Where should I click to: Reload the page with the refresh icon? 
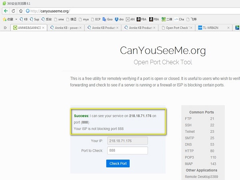(x=13, y=11)
